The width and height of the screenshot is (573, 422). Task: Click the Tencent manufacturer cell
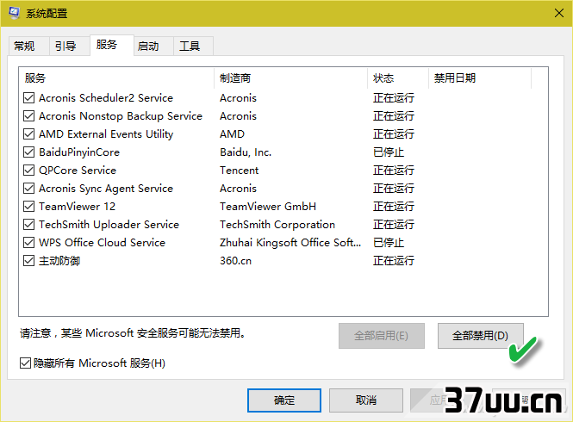[x=239, y=171]
